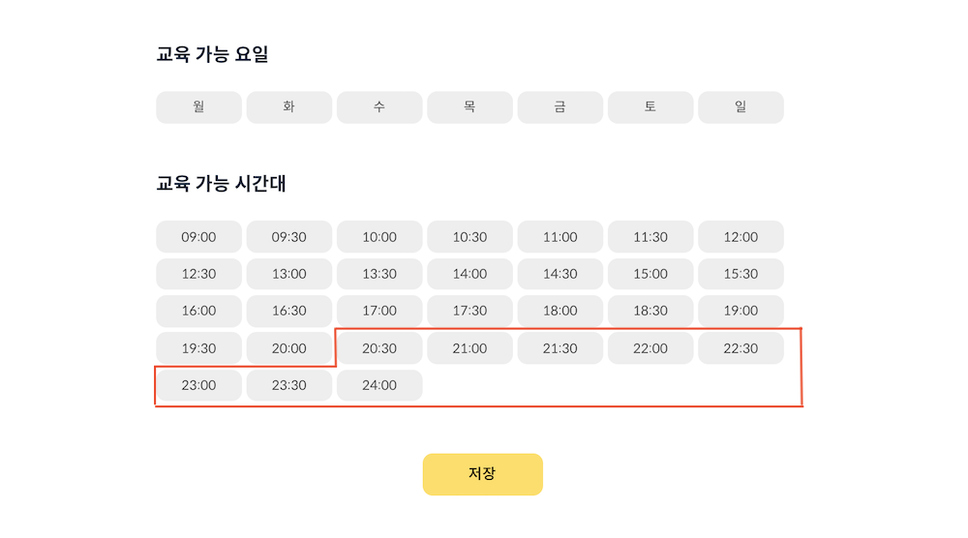This screenshot has height=538, width=968.
Task: Toggle Saturday (토) day chip
Action: point(650,107)
